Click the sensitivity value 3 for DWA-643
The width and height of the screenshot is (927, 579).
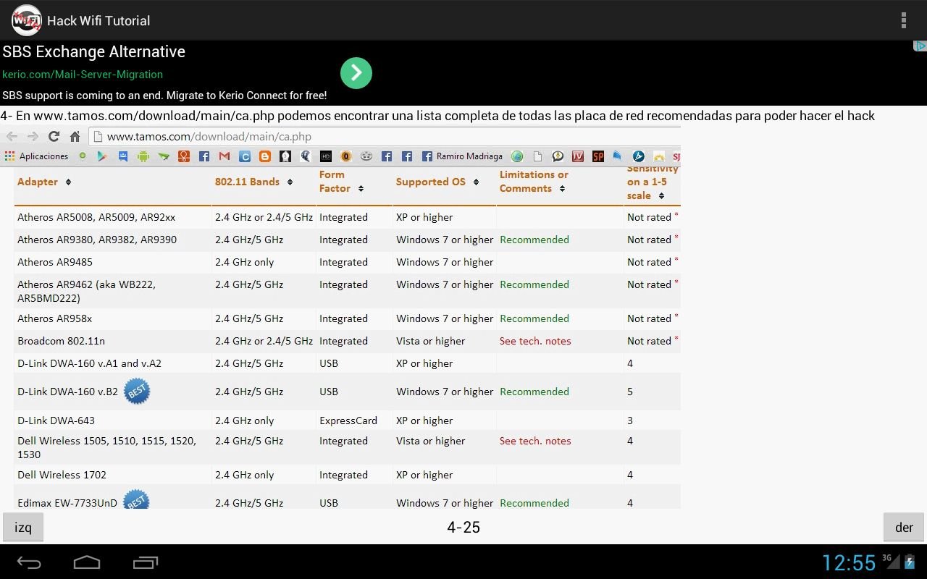pos(630,420)
